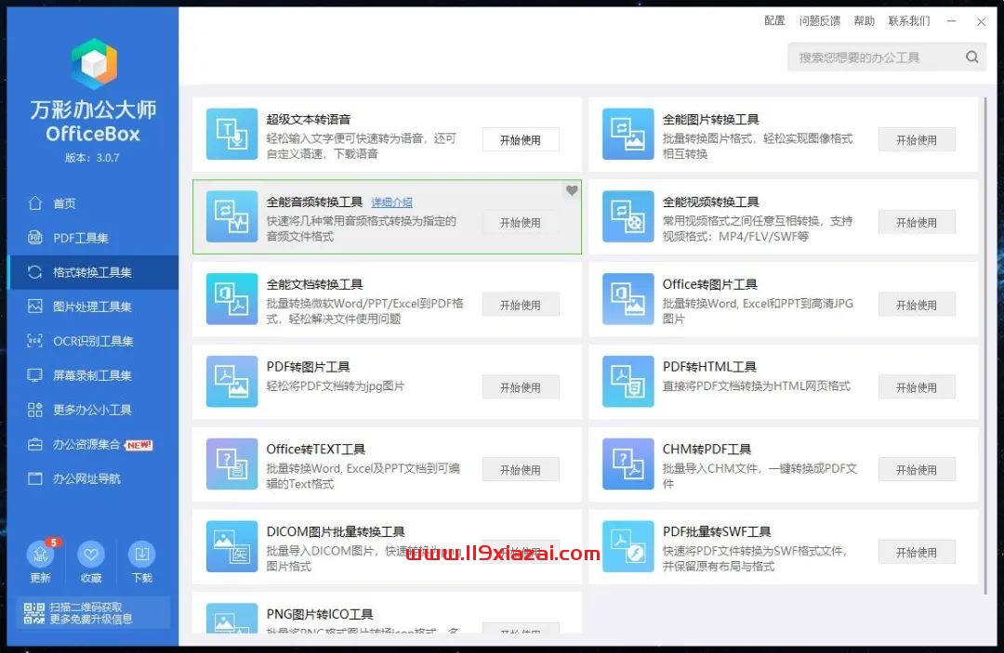Click the OfficeBox hexagon logo
Viewport: 1004px width, 653px height.
pos(94,63)
